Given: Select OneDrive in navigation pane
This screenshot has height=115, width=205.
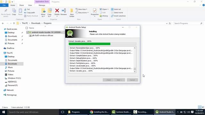Looking at the screenshot, I should point(10,48).
